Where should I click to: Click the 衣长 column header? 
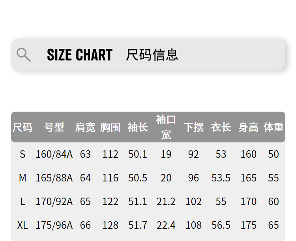(x=221, y=127)
